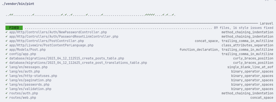This screenshot has width=276, height=102.
Task: Open app/Http/Controllers/Auth/NewPasswordController.php path
Action: 58,32
